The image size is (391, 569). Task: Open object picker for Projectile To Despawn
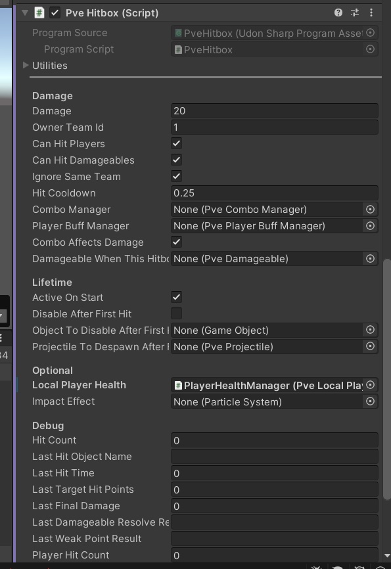(x=370, y=346)
